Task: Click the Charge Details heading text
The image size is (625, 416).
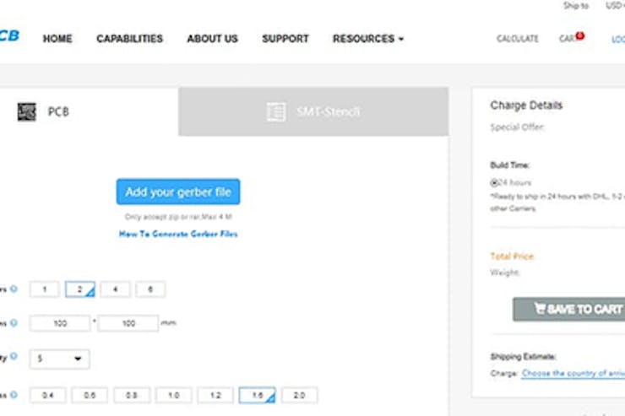Action: [526, 105]
